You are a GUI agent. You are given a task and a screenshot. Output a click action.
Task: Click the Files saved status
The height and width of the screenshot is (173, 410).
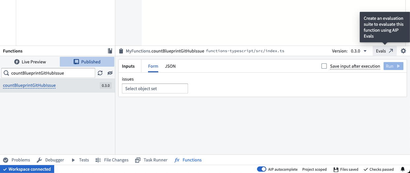click(346, 169)
